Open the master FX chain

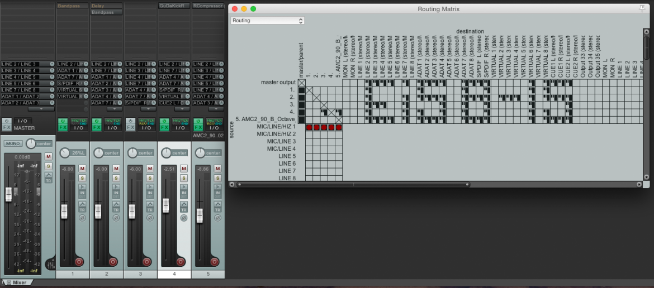point(7,127)
